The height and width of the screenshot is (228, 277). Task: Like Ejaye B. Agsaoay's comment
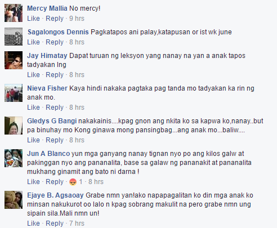33,223
